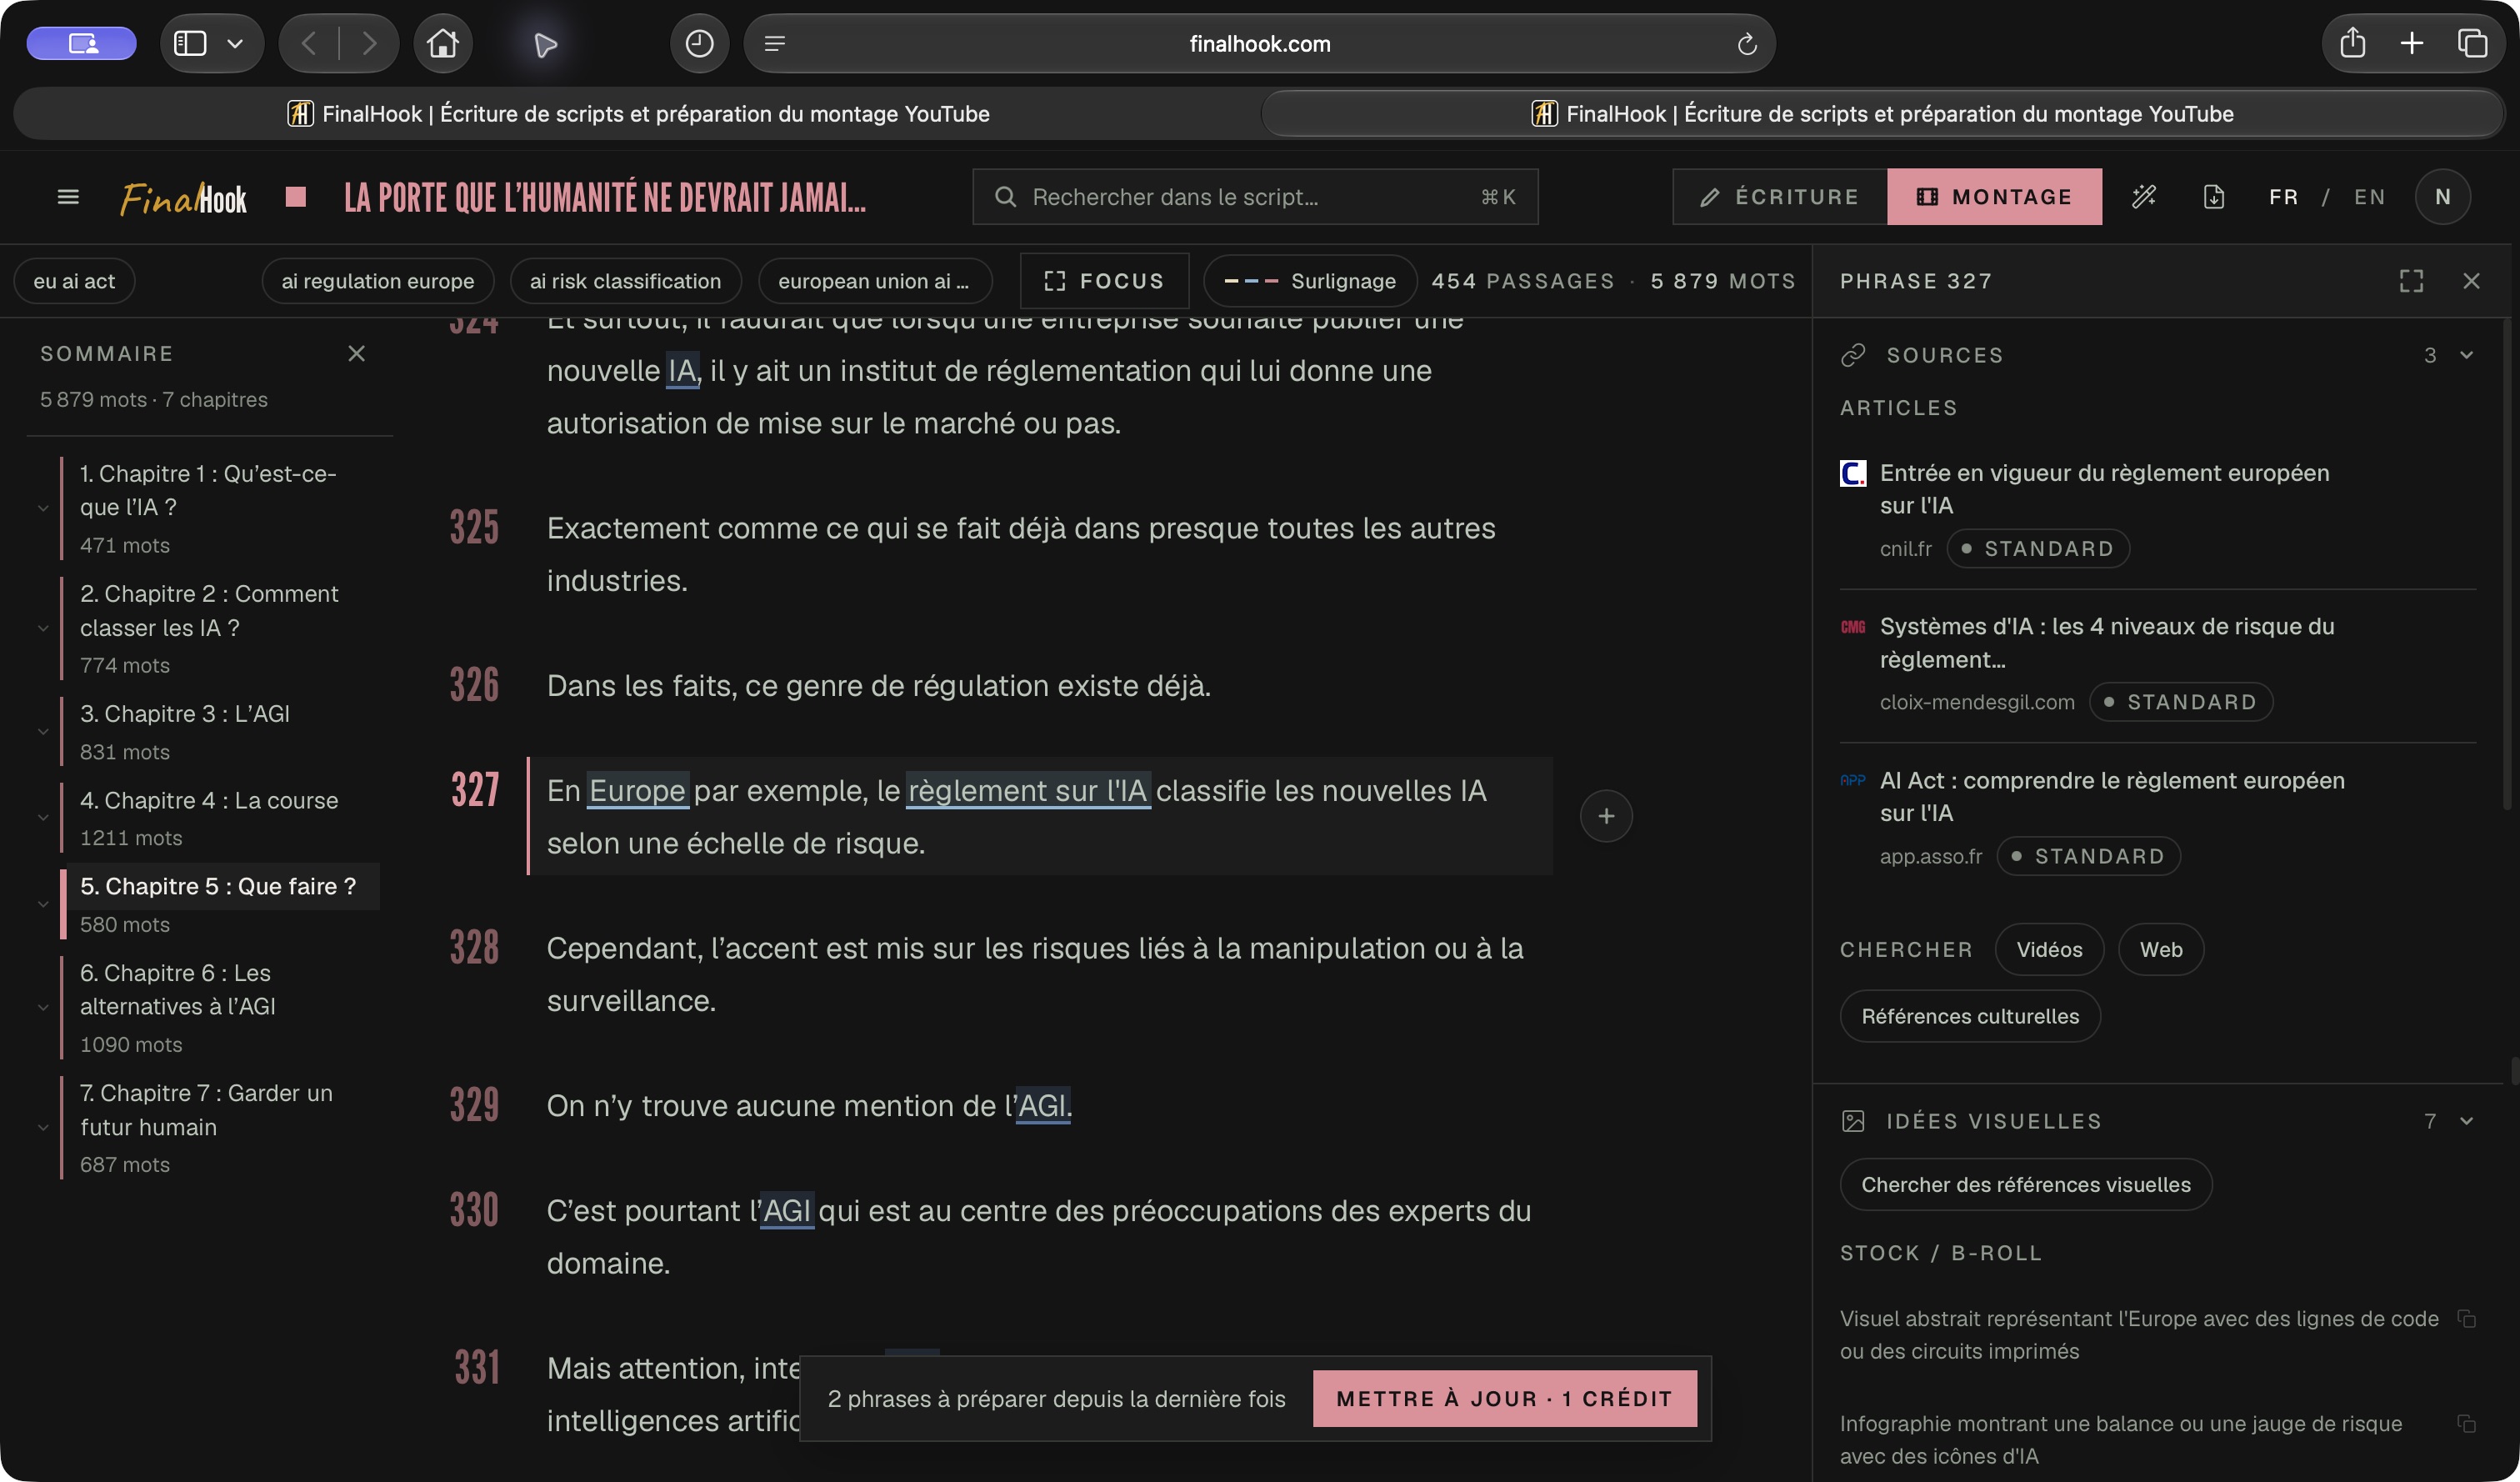The width and height of the screenshot is (2520, 1482).
Task: Click the Sources link icon
Action: click(1853, 355)
